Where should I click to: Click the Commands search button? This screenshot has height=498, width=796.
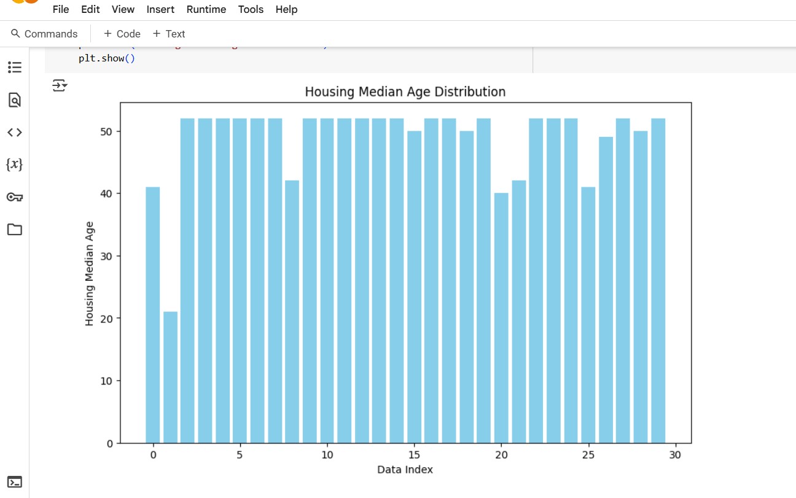[44, 34]
